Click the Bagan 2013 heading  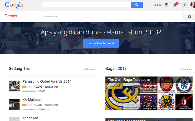[x=116, y=69]
